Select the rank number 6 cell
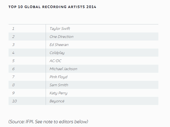 pos(13,69)
